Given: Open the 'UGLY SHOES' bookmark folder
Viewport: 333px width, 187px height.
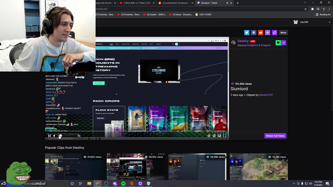Looking at the screenshot, I should 203,15.
